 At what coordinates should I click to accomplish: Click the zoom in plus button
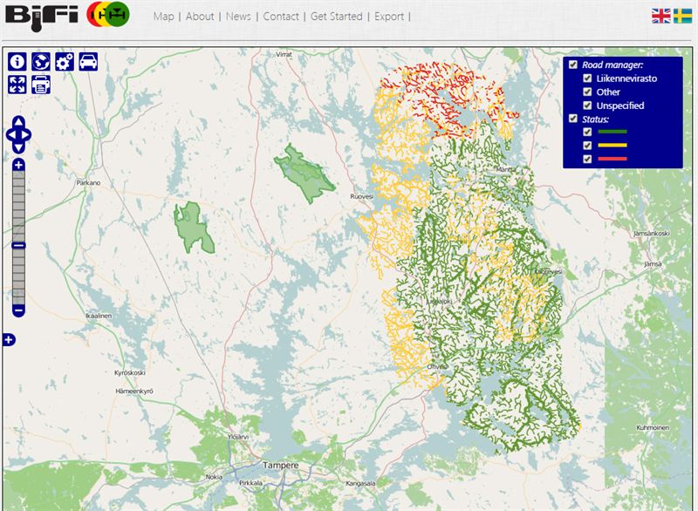coord(18,165)
